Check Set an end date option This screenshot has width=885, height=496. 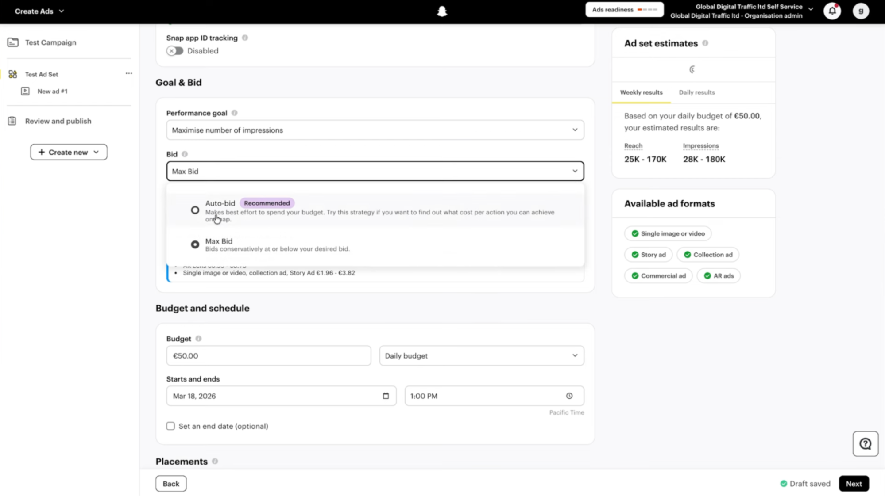[x=170, y=426]
